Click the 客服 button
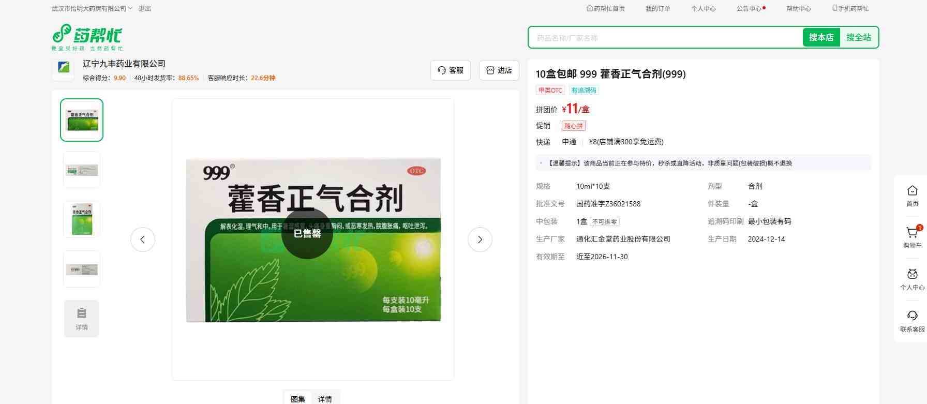The width and height of the screenshot is (927, 404). click(450, 70)
